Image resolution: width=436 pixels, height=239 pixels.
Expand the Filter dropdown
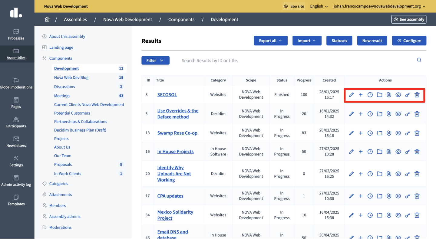pos(155,61)
